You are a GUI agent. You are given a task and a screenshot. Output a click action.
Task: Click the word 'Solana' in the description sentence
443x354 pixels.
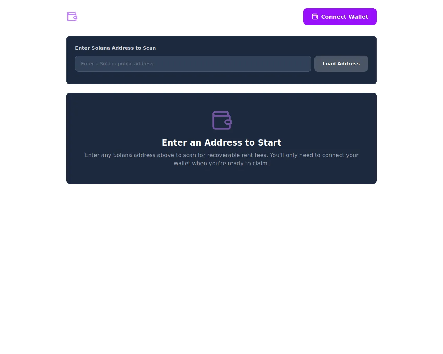click(x=123, y=155)
